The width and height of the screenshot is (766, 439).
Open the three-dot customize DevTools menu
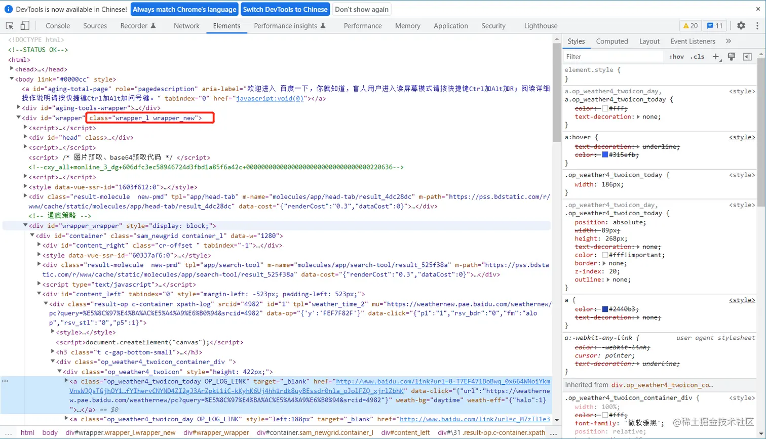tap(757, 26)
